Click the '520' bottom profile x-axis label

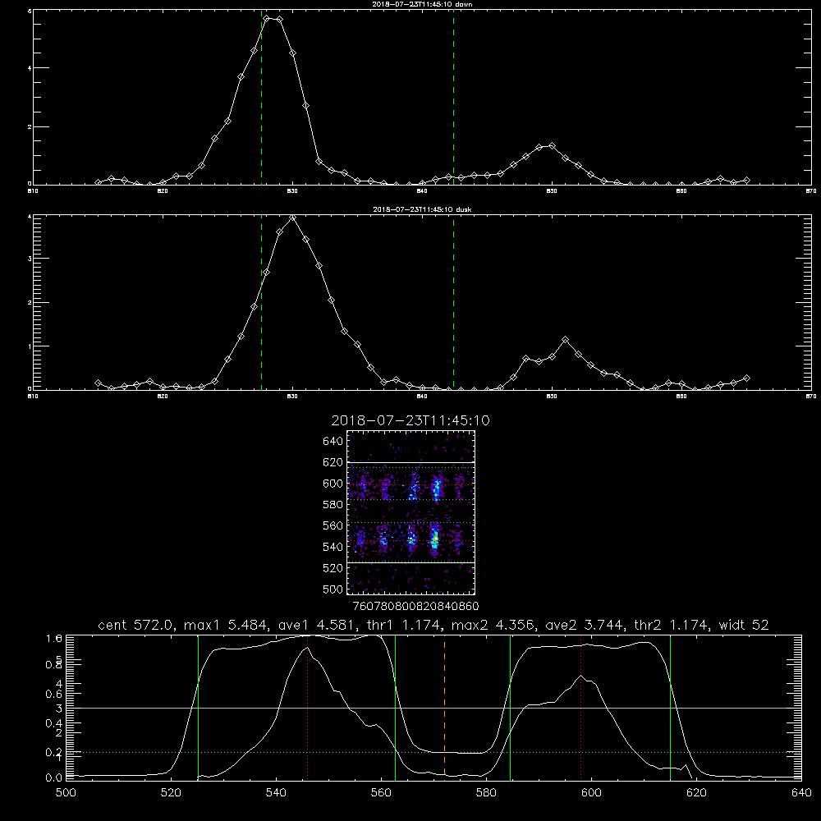point(171,793)
